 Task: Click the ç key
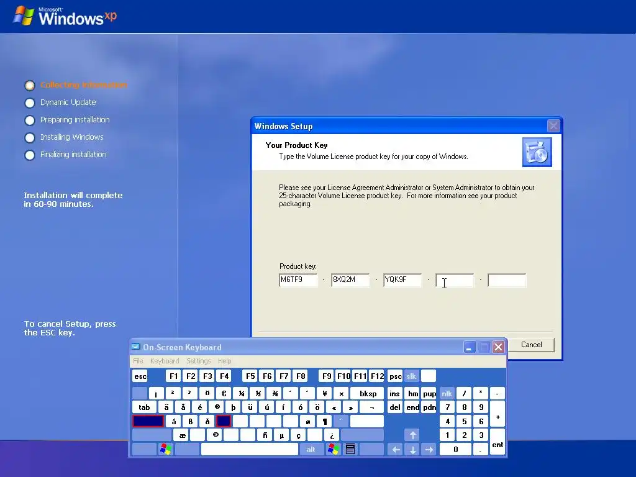[x=299, y=435]
